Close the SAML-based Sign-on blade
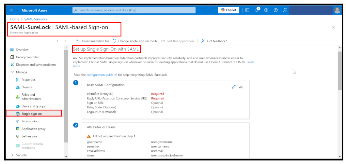Image resolution: width=346 pixels, height=164 pixels. 333,27
